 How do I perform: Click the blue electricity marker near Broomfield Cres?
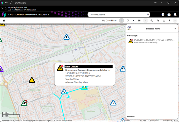[66, 37]
